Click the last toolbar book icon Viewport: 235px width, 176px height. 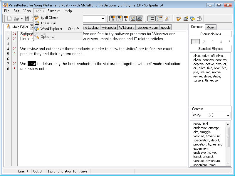pyautogui.click(x=199, y=18)
